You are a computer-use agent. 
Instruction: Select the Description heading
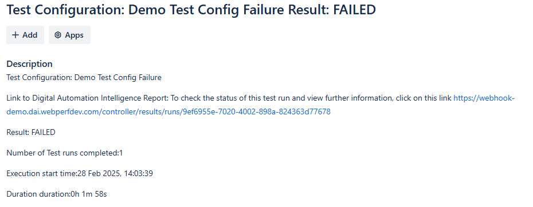coord(30,64)
